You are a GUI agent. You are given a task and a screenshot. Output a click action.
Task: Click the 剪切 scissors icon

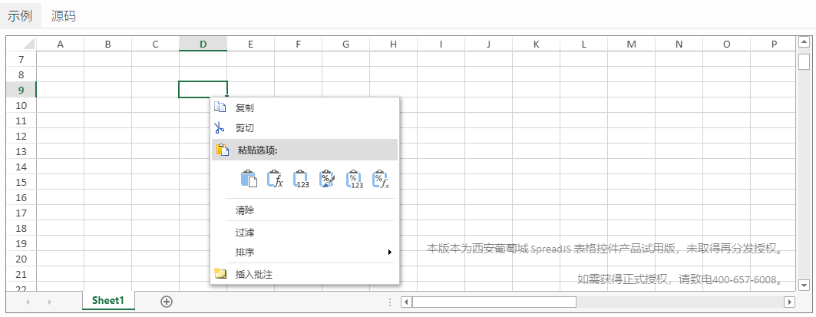tap(220, 127)
